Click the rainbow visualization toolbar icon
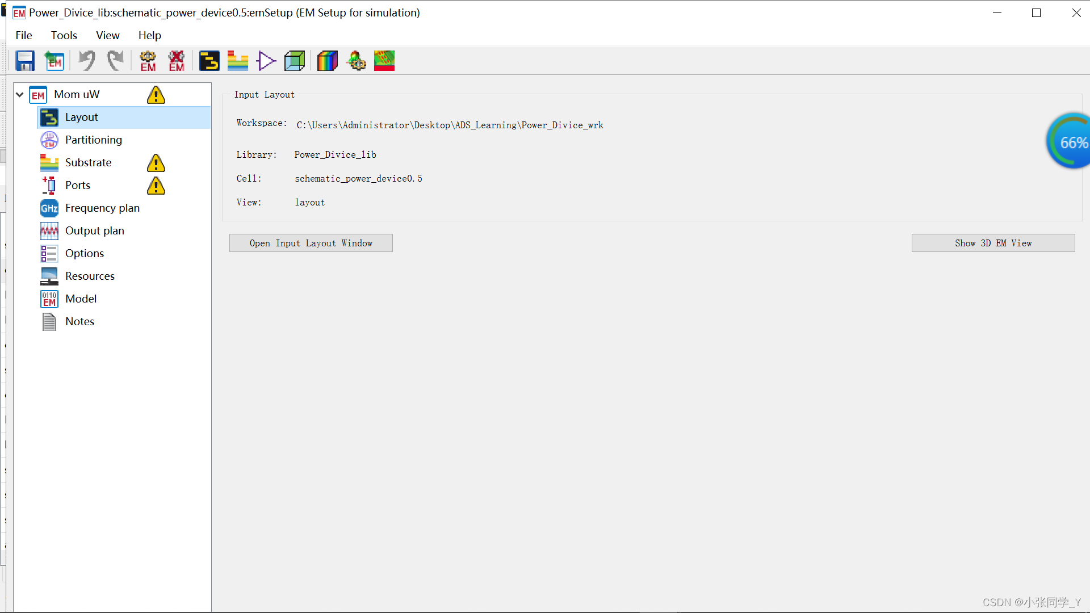1090x613 pixels. pyautogui.click(x=327, y=61)
